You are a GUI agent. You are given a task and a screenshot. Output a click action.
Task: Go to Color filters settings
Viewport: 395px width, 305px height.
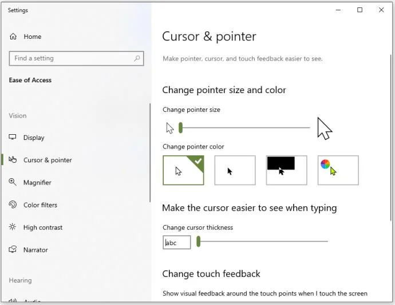pos(40,205)
